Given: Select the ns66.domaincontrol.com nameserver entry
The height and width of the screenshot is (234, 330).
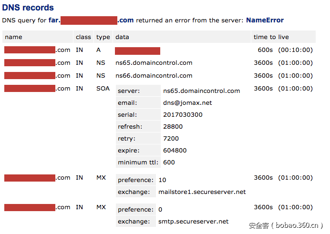Looking at the screenshot, I should pyautogui.click(x=154, y=76).
